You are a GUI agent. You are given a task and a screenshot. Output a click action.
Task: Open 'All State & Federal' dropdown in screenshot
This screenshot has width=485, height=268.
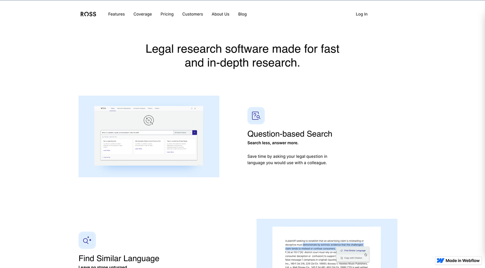(x=183, y=132)
